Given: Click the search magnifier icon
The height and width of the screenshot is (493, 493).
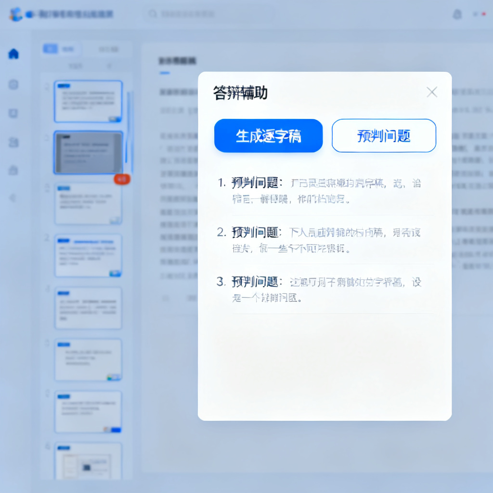Looking at the screenshot, I should point(153,14).
